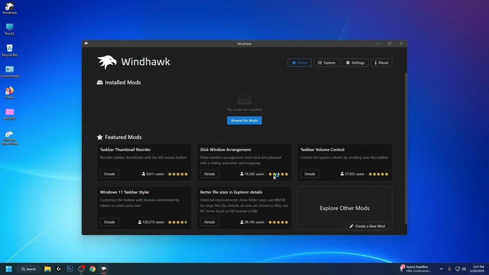489x275 pixels.
Task: Click the Browse for Mods button
Action: click(244, 120)
